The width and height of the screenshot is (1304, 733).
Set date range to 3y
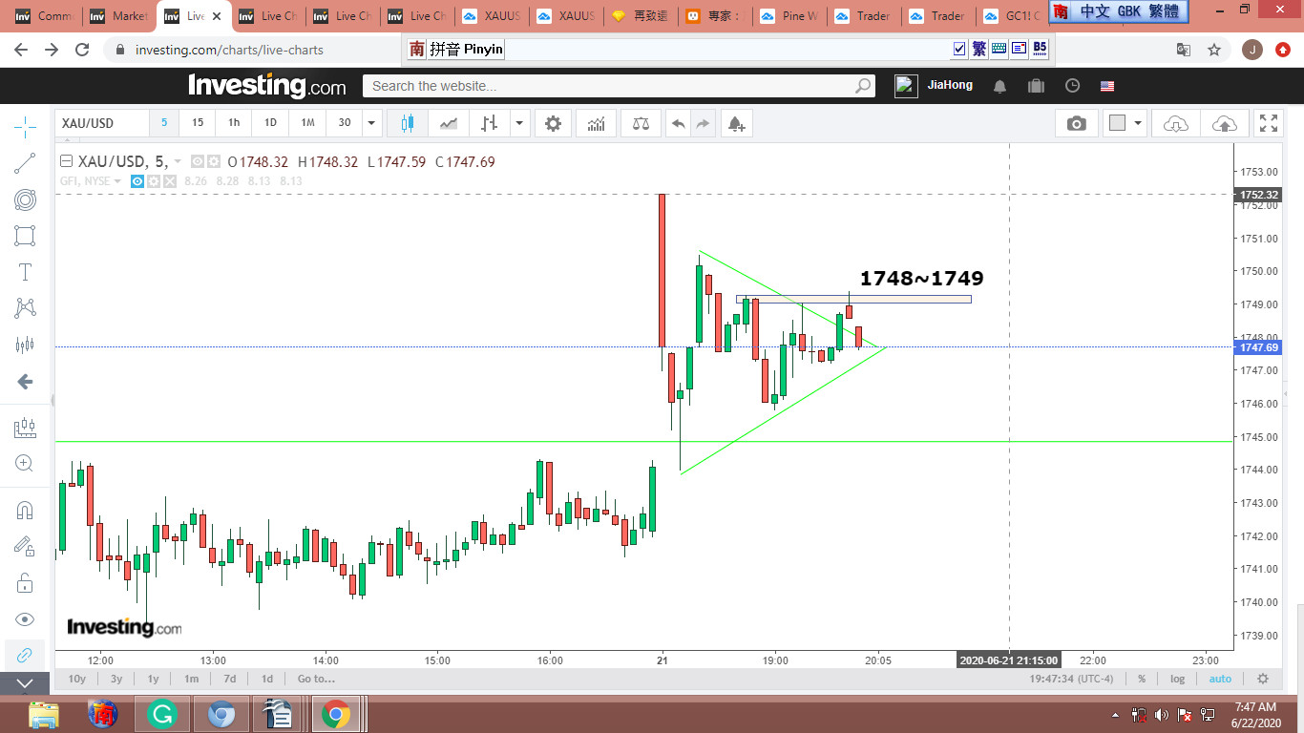[116, 679]
